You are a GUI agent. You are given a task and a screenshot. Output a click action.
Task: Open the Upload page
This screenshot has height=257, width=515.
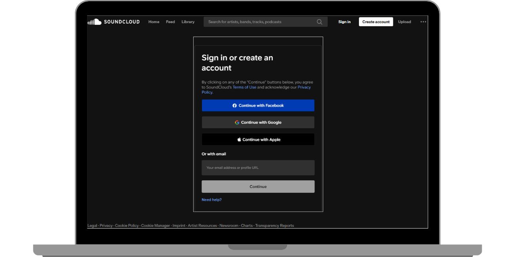click(x=404, y=22)
